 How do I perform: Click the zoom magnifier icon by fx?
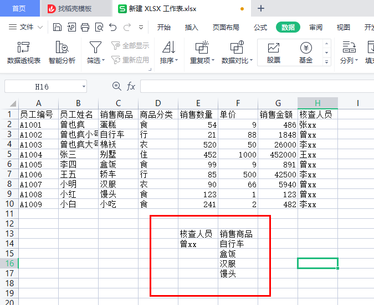[x=117, y=86]
